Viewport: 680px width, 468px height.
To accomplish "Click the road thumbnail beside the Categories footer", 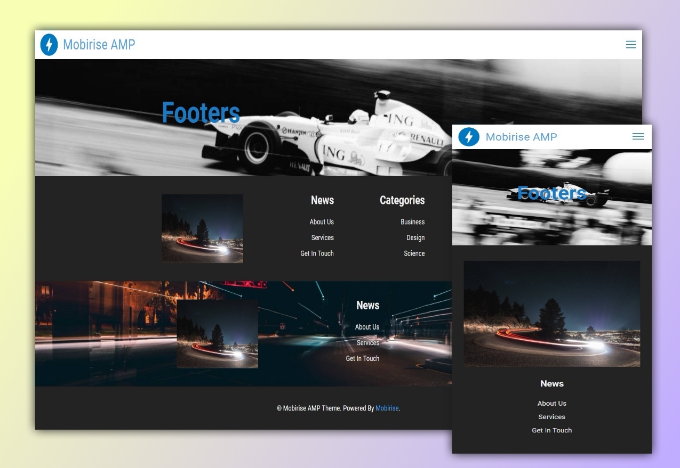I will (x=202, y=228).
